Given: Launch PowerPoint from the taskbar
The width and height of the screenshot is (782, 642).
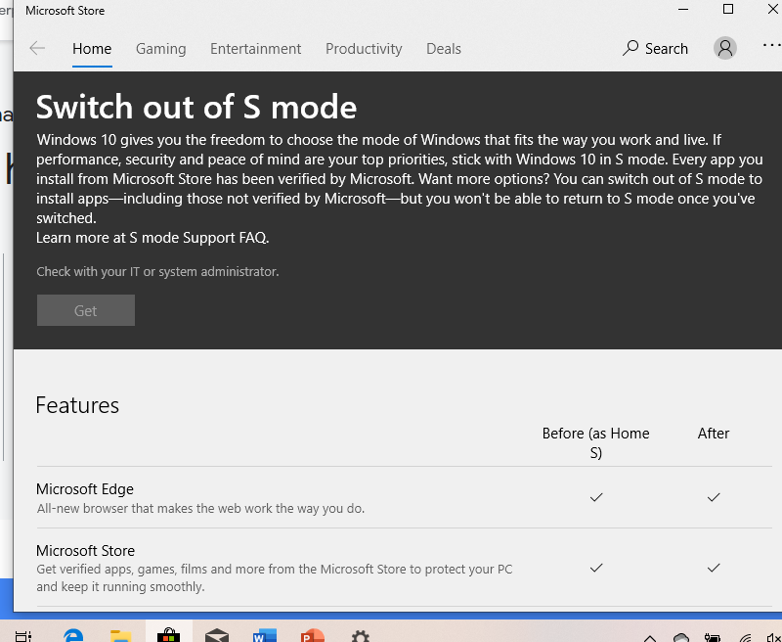Looking at the screenshot, I should [x=312, y=635].
